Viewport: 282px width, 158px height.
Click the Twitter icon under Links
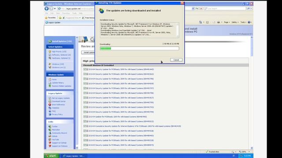coord(50,126)
